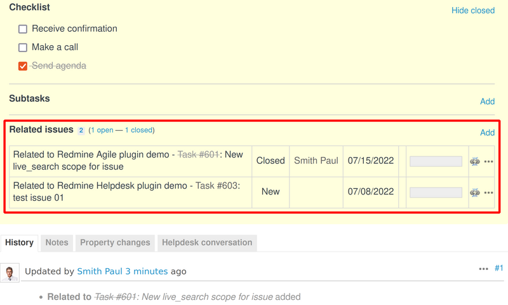Image resolution: width=508 pixels, height=305 pixels.
Task: Check the Receive confirmation checkbox
Action: (x=23, y=29)
